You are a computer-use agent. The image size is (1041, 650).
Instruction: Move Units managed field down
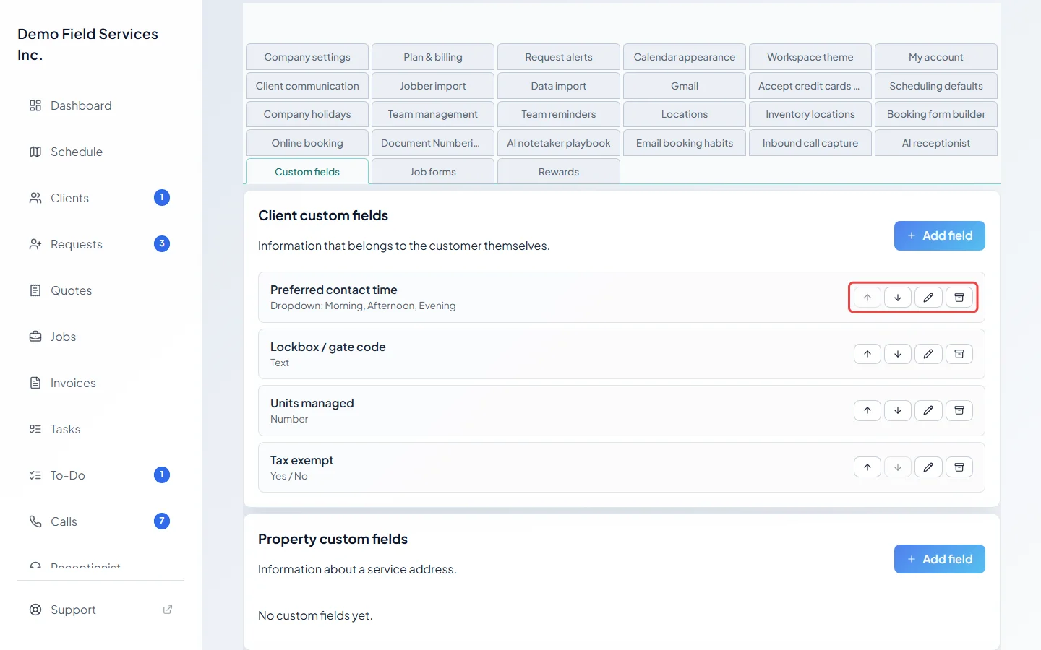click(x=897, y=410)
